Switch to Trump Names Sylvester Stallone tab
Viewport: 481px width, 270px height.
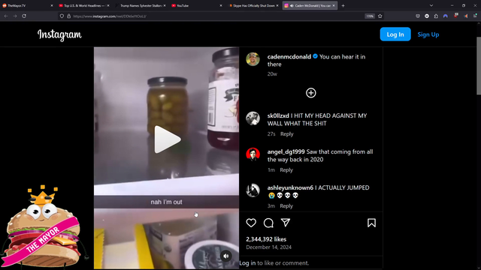(140, 5)
